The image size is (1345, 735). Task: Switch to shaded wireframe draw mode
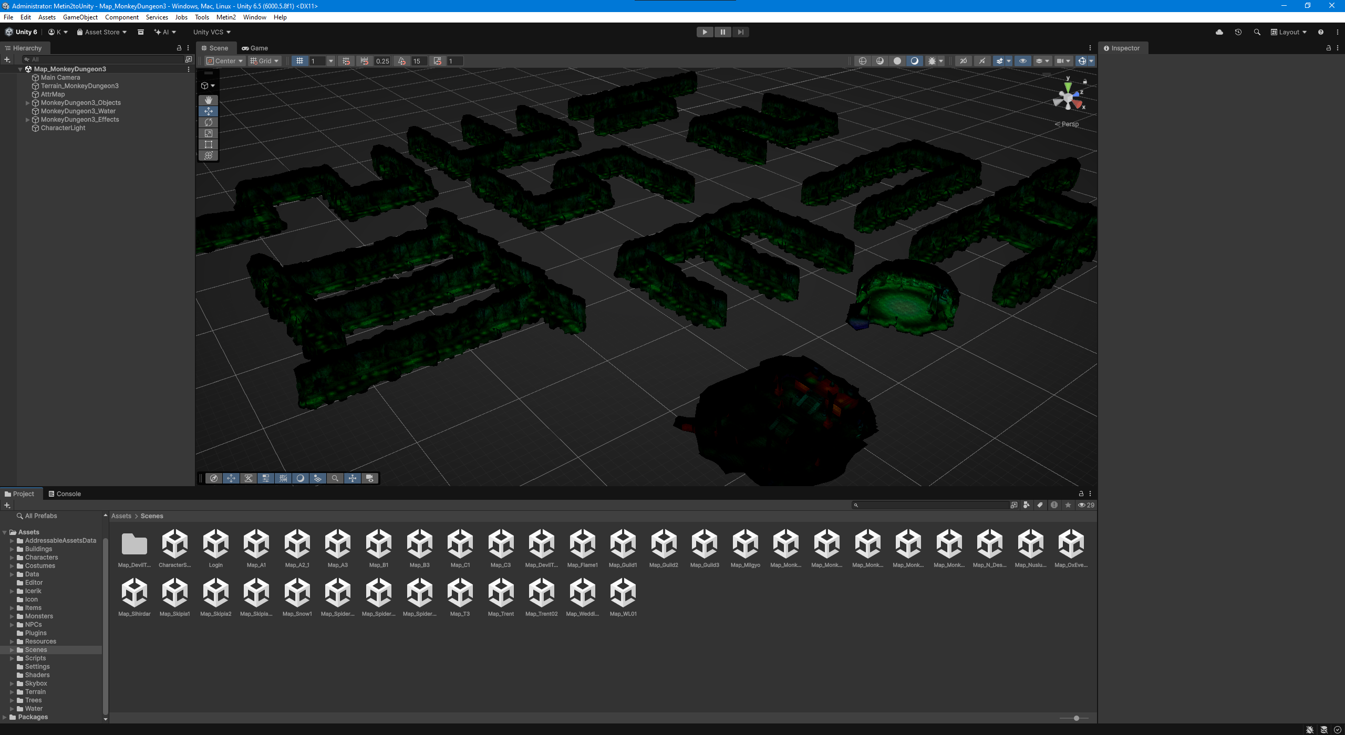pos(880,61)
